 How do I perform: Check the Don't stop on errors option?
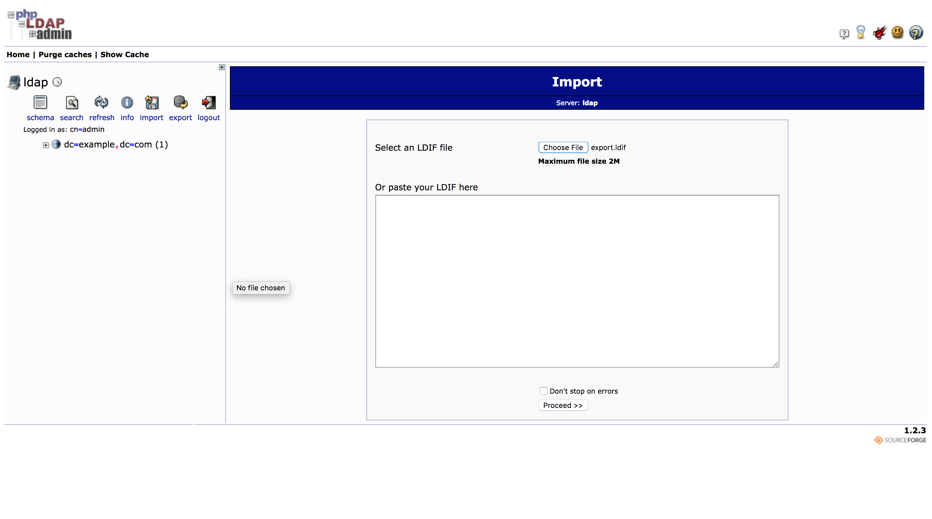tap(543, 390)
